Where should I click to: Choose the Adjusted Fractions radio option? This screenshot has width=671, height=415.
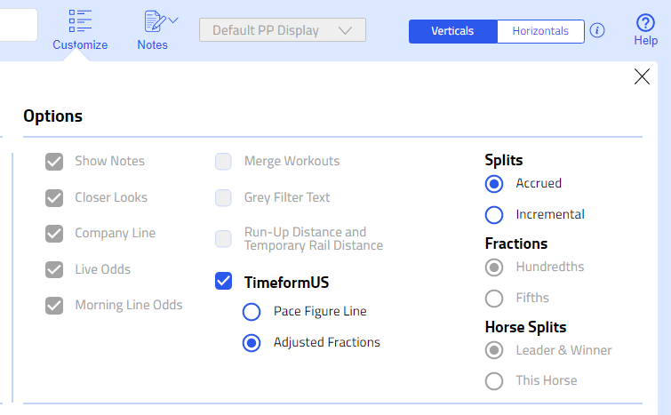252,342
